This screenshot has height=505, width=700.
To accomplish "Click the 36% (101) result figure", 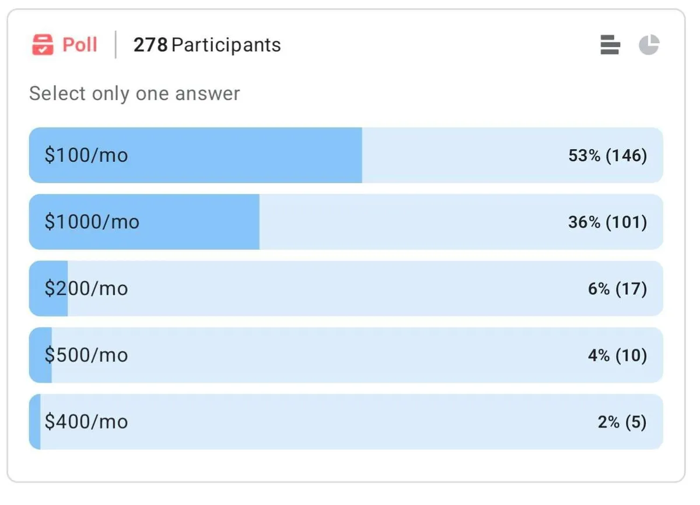I will tap(607, 222).
